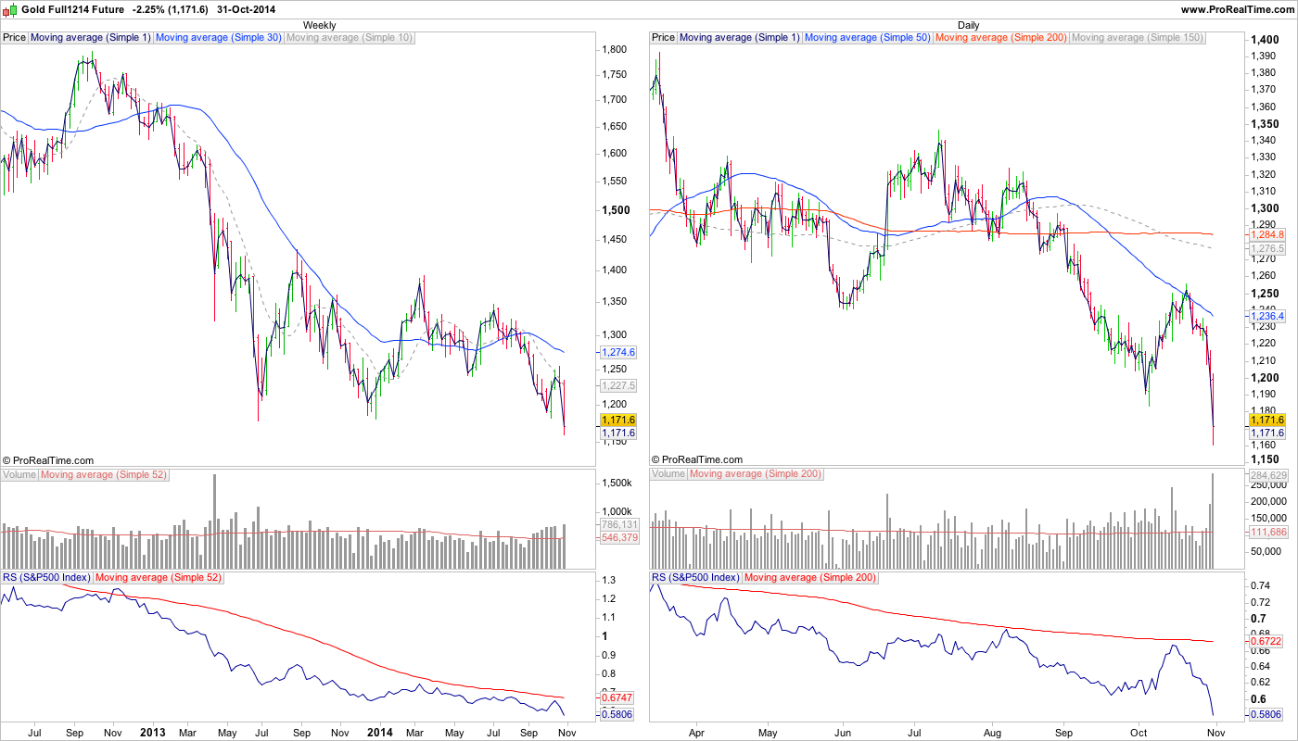Click bold 1,500 on Weekly price axis
Viewport: 1298px width, 741px height.
point(617,210)
